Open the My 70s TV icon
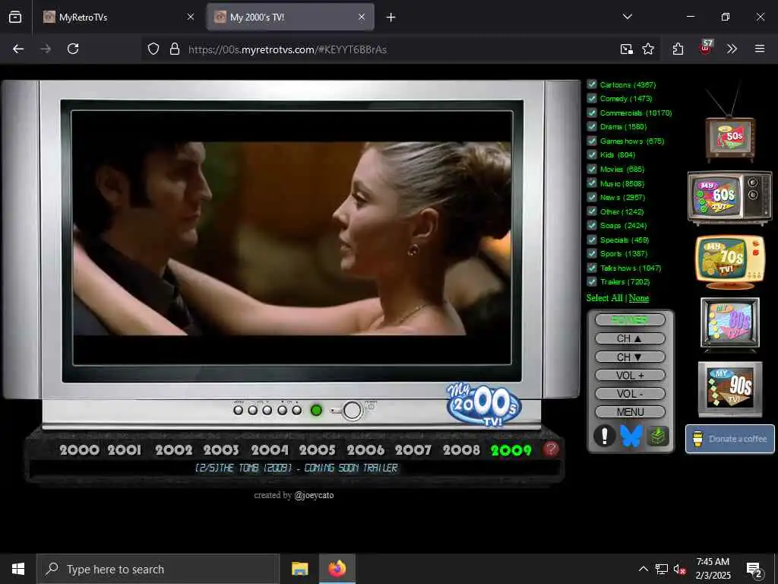 point(730,262)
